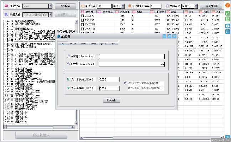Click the buy fee icon in API dialog
Screen dimensions: 231x142
click(68, 88)
